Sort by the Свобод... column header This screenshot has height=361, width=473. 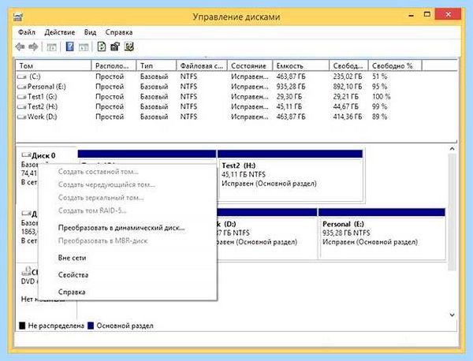click(x=348, y=65)
